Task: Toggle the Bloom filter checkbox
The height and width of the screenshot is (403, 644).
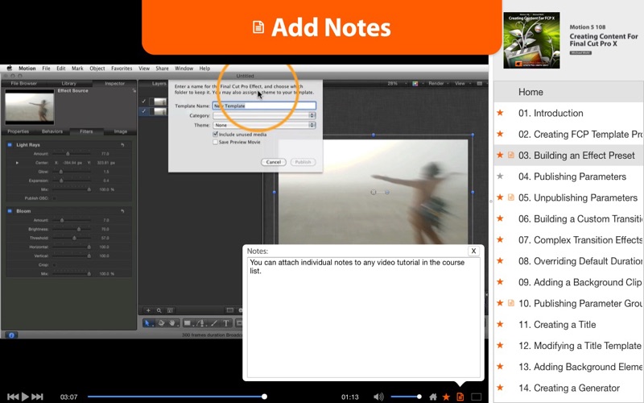Action: pyautogui.click(x=10, y=211)
